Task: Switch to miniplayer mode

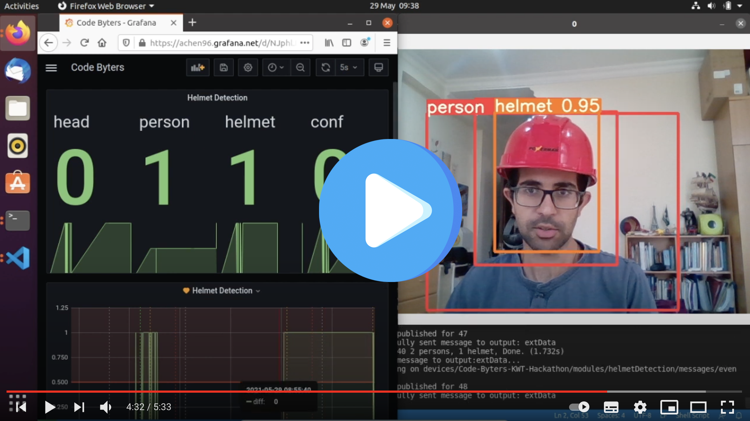Action: click(669, 407)
